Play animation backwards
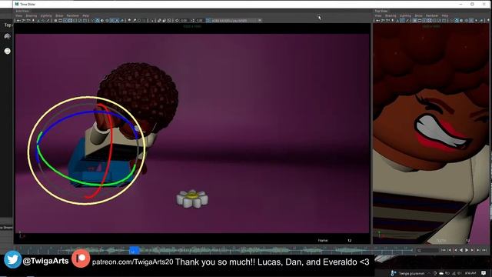 click(x=461, y=250)
